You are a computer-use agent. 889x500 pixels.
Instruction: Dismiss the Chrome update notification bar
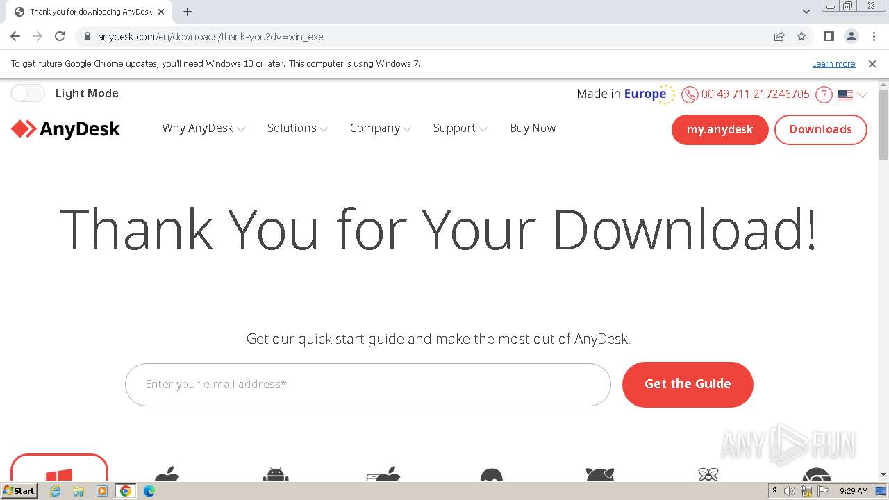click(872, 64)
